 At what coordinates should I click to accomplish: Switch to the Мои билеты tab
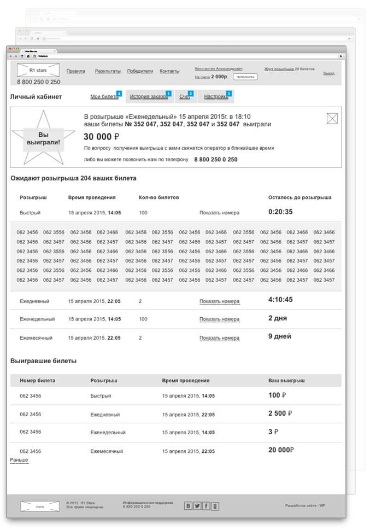[104, 97]
